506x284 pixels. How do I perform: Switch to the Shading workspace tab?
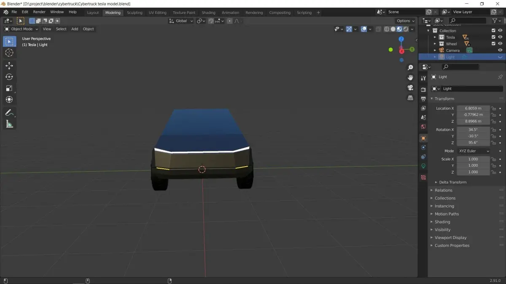[x=208, y=13]
